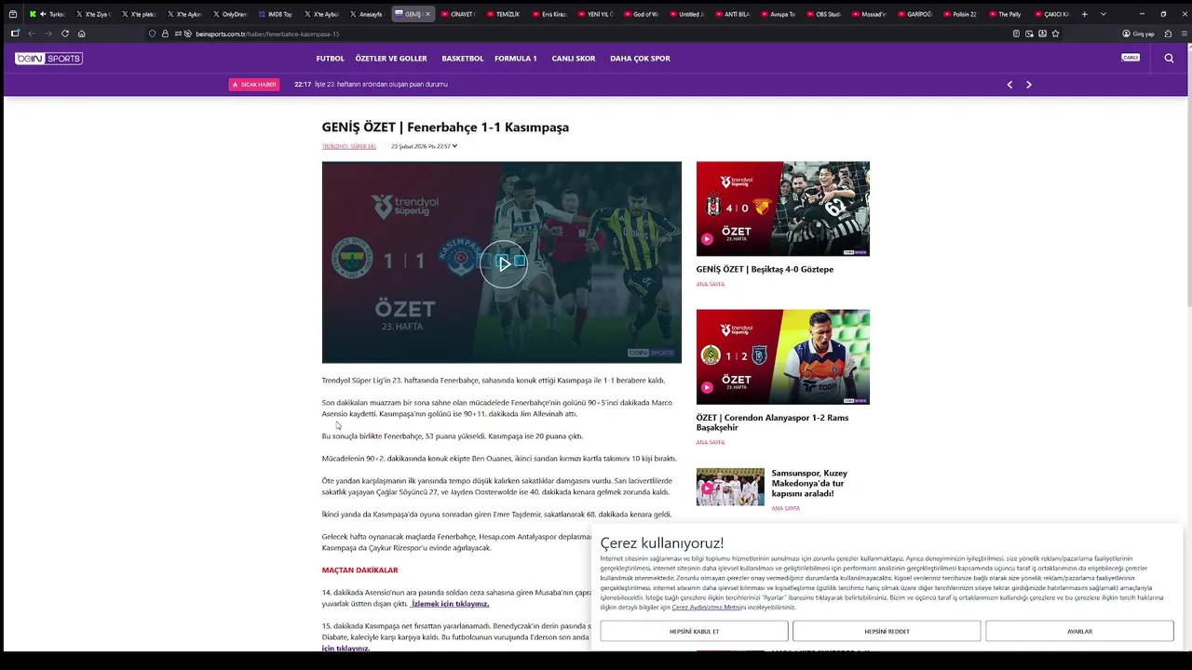Click the sidebar toggle icon beside back arrow
Screen dimensions: 1192x670
(15, 33)
